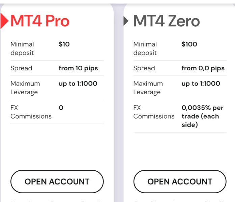Click MT4 Zero's "up to 1:1000" leverage
Screen dimensions: 235x202
201,83
